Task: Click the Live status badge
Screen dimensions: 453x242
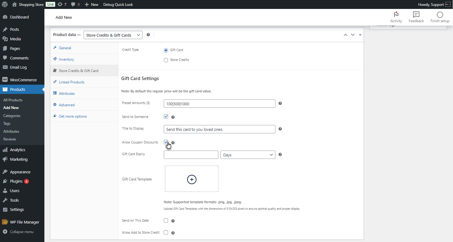Action: [x=50, y=4]
